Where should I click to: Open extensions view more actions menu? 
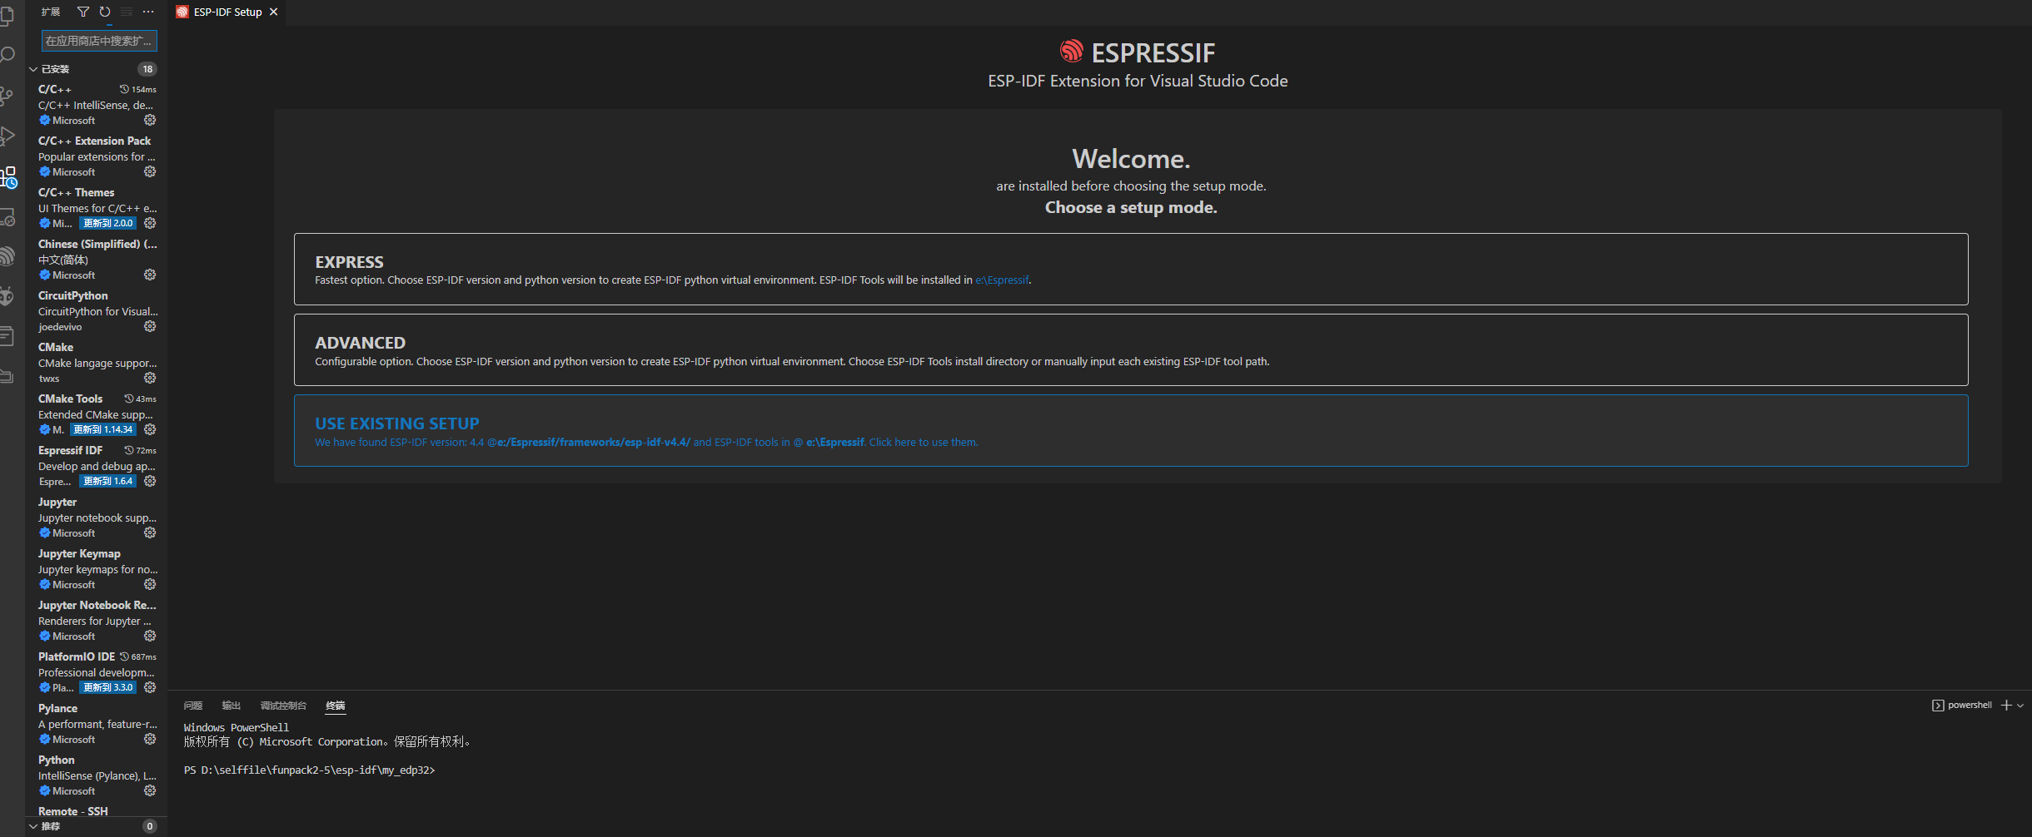pos(148,12)
